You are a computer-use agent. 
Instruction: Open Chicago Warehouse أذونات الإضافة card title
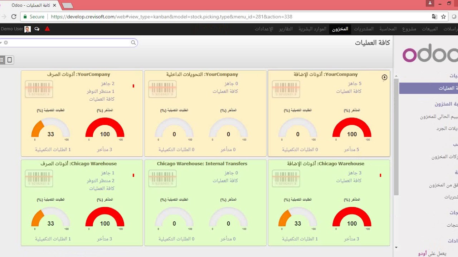(326, 164)
